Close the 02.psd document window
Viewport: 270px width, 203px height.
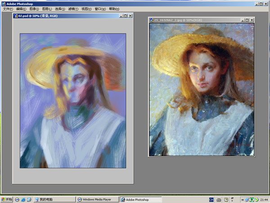point(130,16)
